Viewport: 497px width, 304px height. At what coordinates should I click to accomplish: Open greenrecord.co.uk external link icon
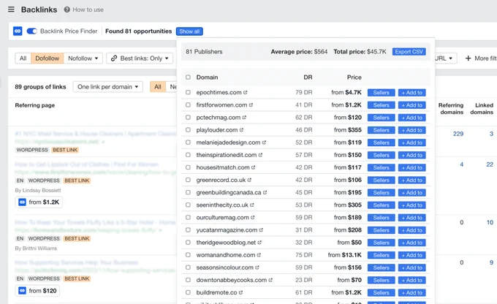(x=249, y=180)
